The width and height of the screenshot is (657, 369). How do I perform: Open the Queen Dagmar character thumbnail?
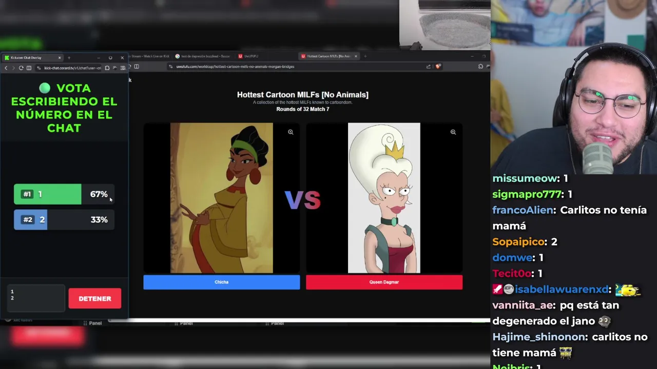tap(384, 198)
